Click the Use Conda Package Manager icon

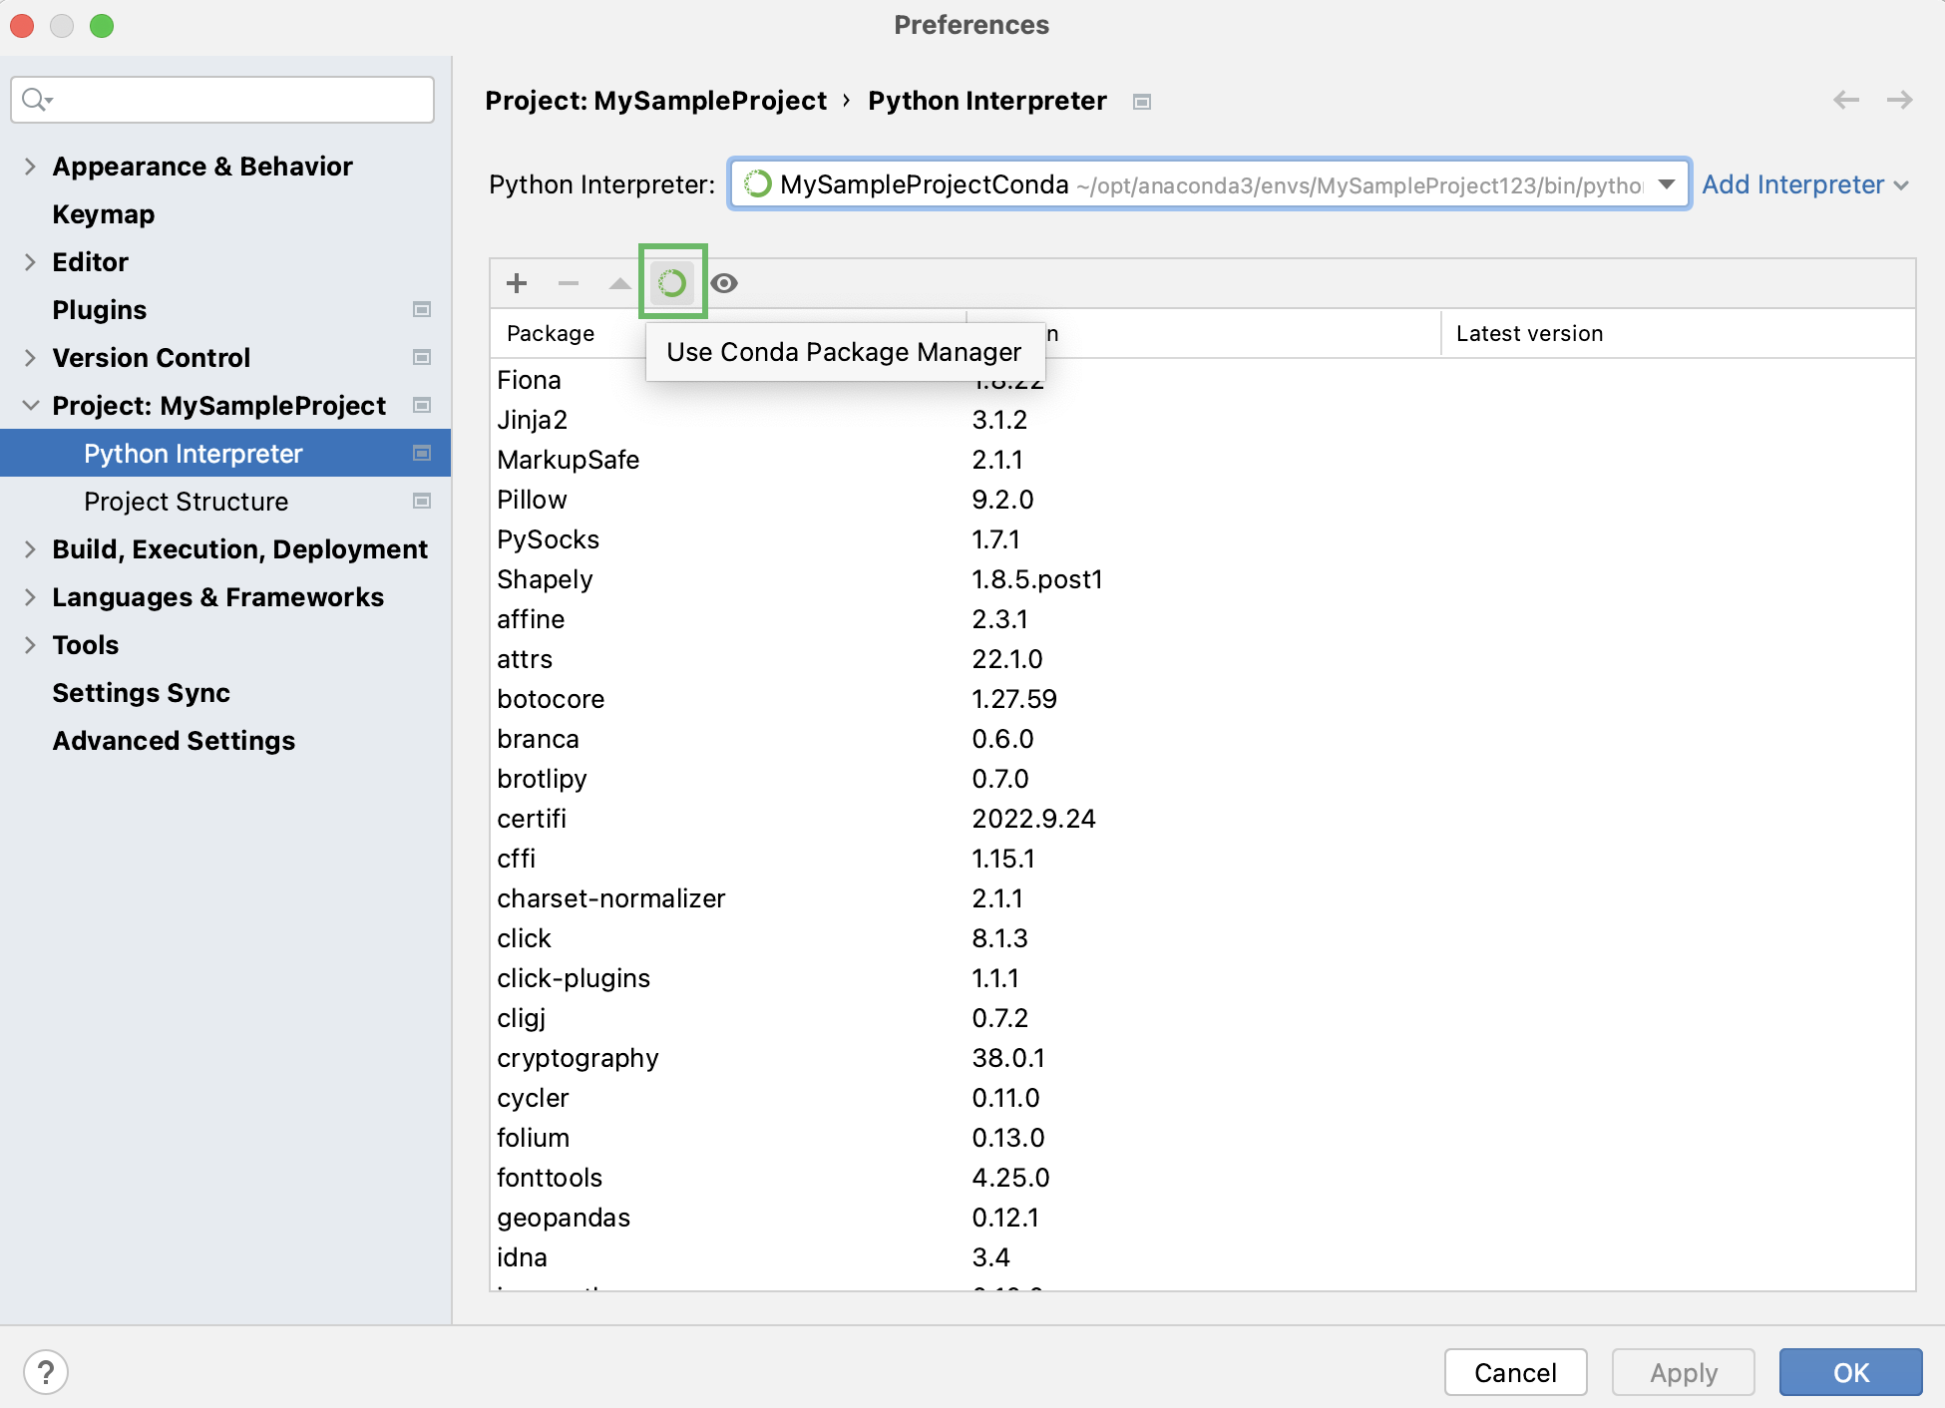click(x=672, y=282)
